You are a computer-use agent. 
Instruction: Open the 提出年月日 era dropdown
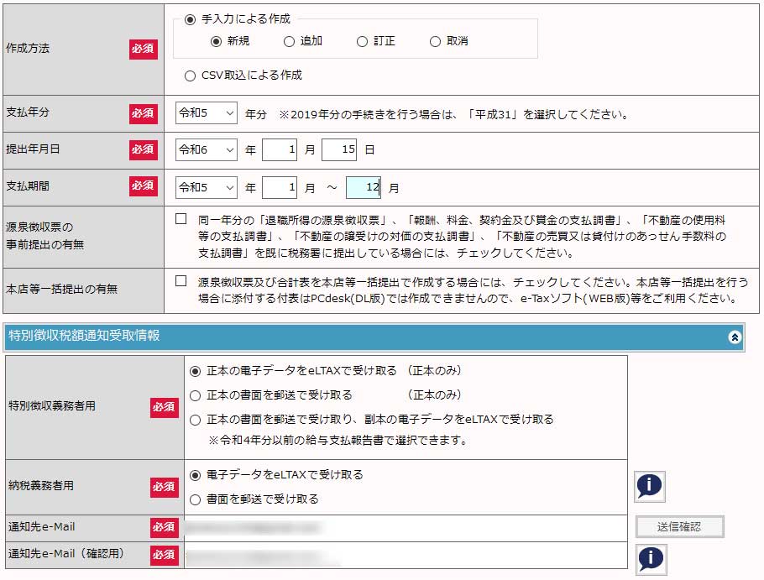point(207,149)
